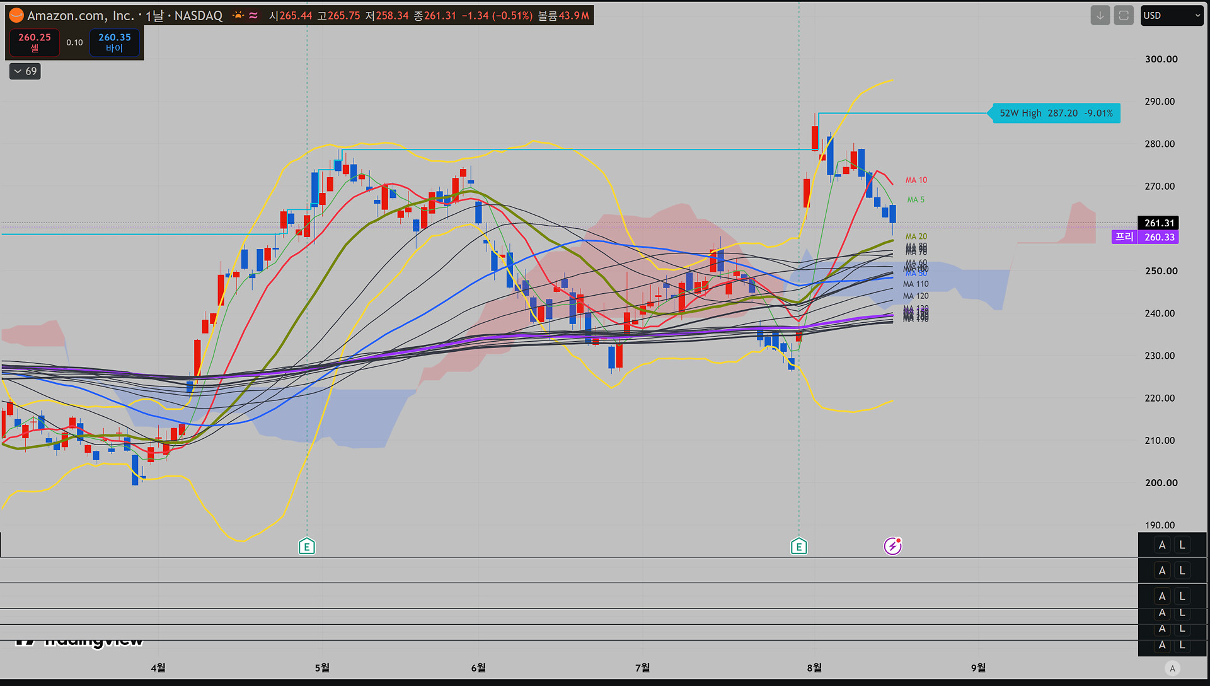Click the 5월 time axis label
Image resolution: width=1210 pixels, height=686 pixels.
point(322,667)
